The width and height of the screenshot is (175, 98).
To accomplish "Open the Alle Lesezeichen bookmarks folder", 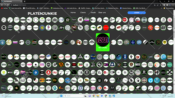I will [x=169, y=8].
